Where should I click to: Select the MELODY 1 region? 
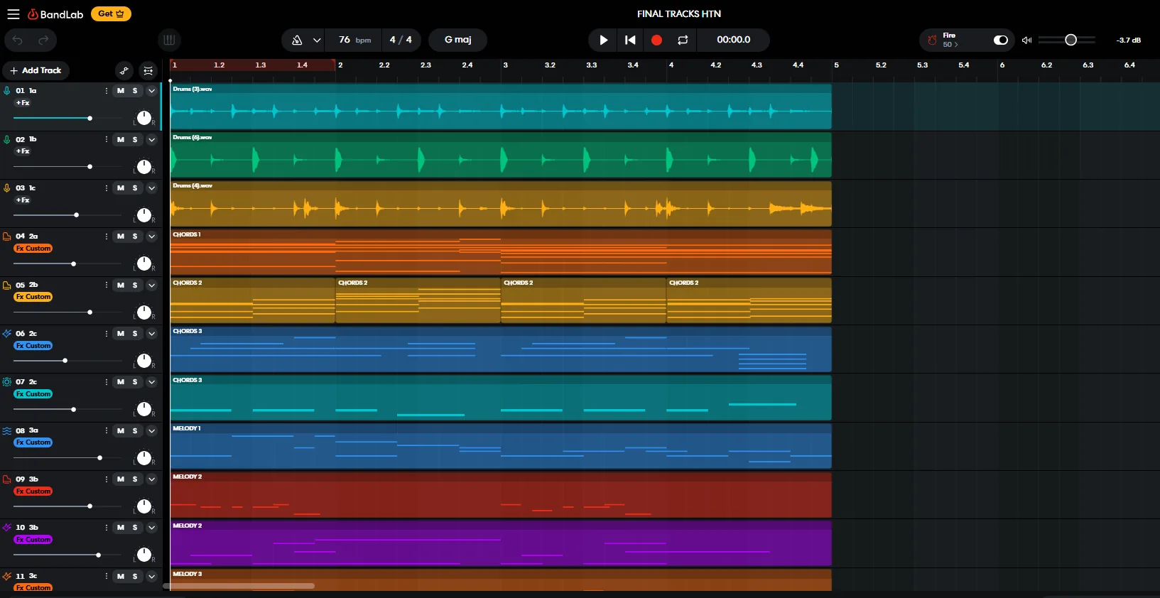click(x=501, y=446)
